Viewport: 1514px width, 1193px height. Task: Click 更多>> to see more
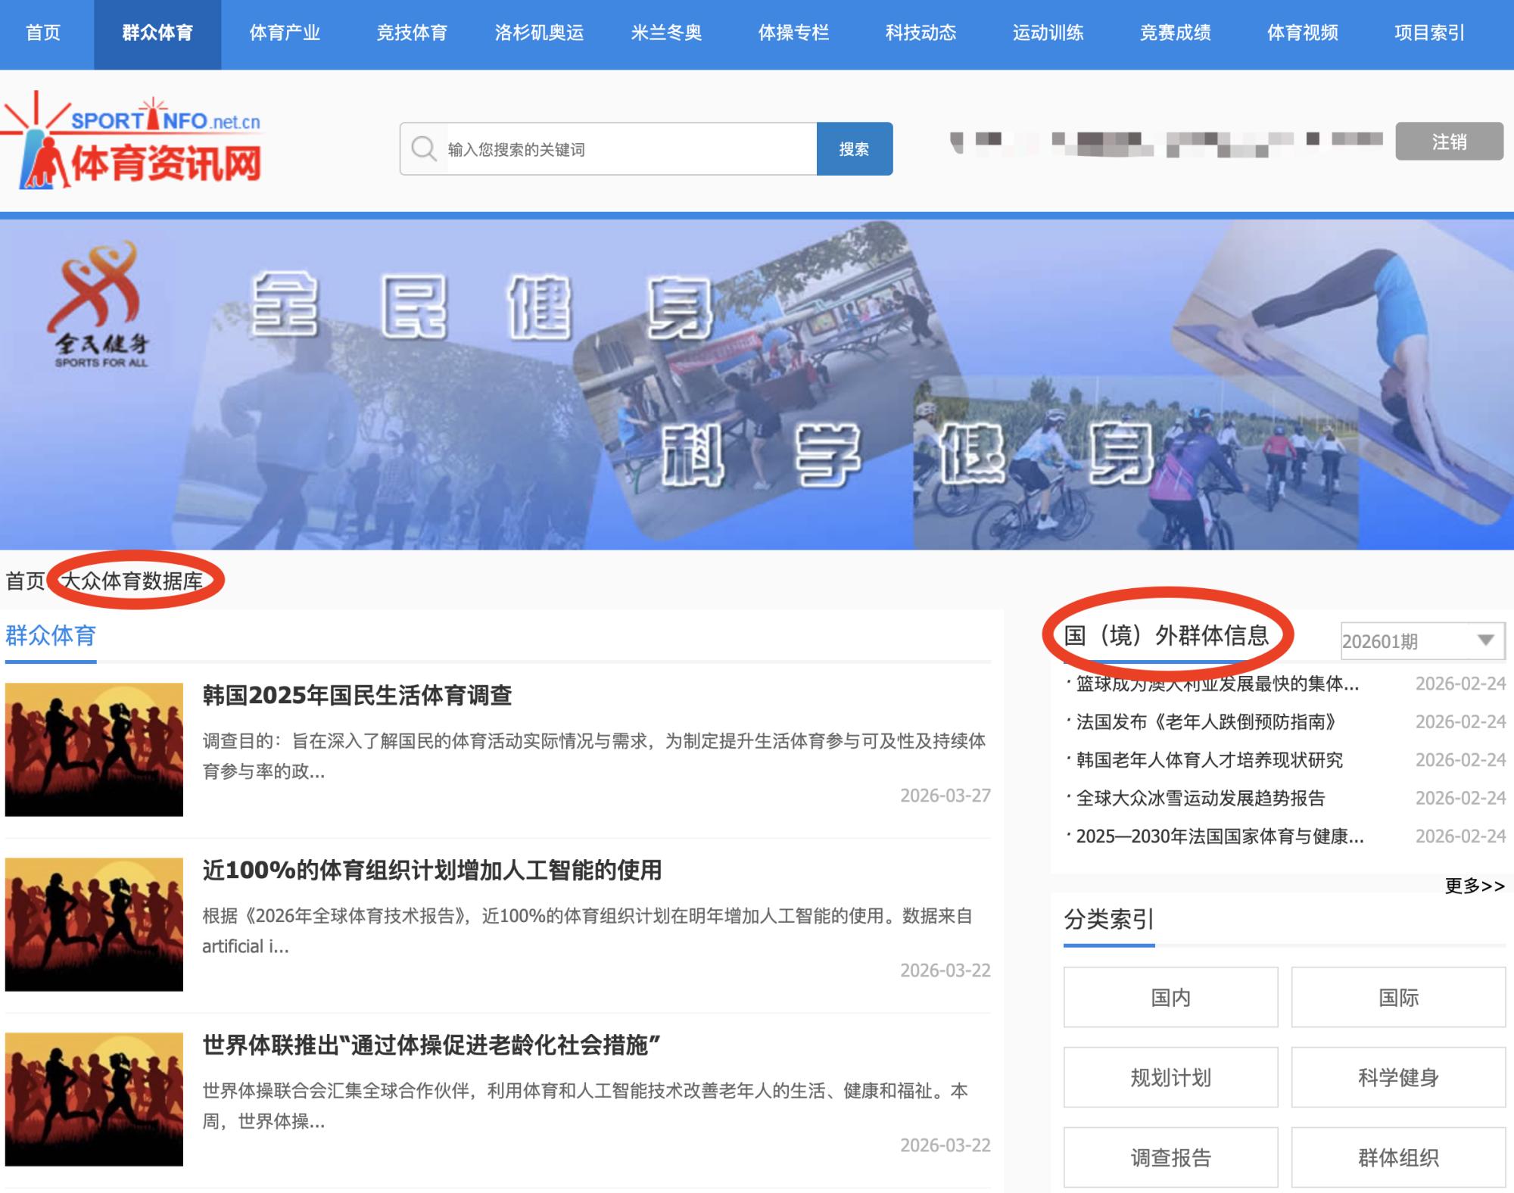pyautogui.click(x=1474, y=886)
